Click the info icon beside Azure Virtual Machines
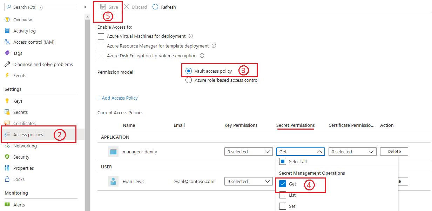432x211 pixels. 191,36
